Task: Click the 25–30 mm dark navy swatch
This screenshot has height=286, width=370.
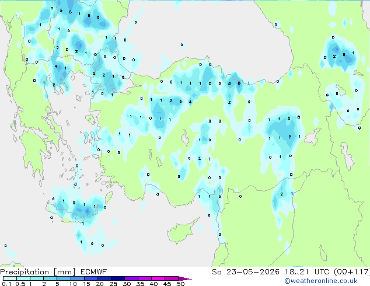Action: tap(117, 278)
